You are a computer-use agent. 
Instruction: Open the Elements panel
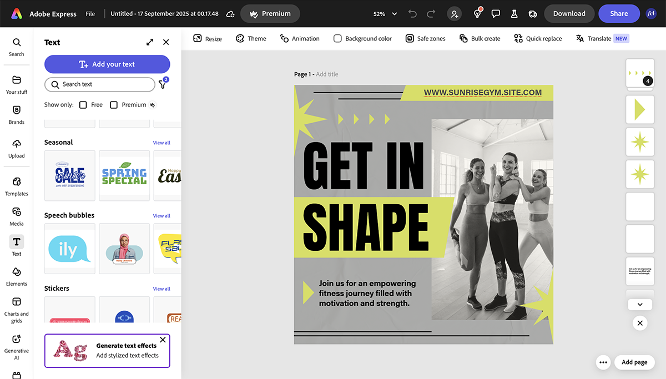[x=16, y=276]
